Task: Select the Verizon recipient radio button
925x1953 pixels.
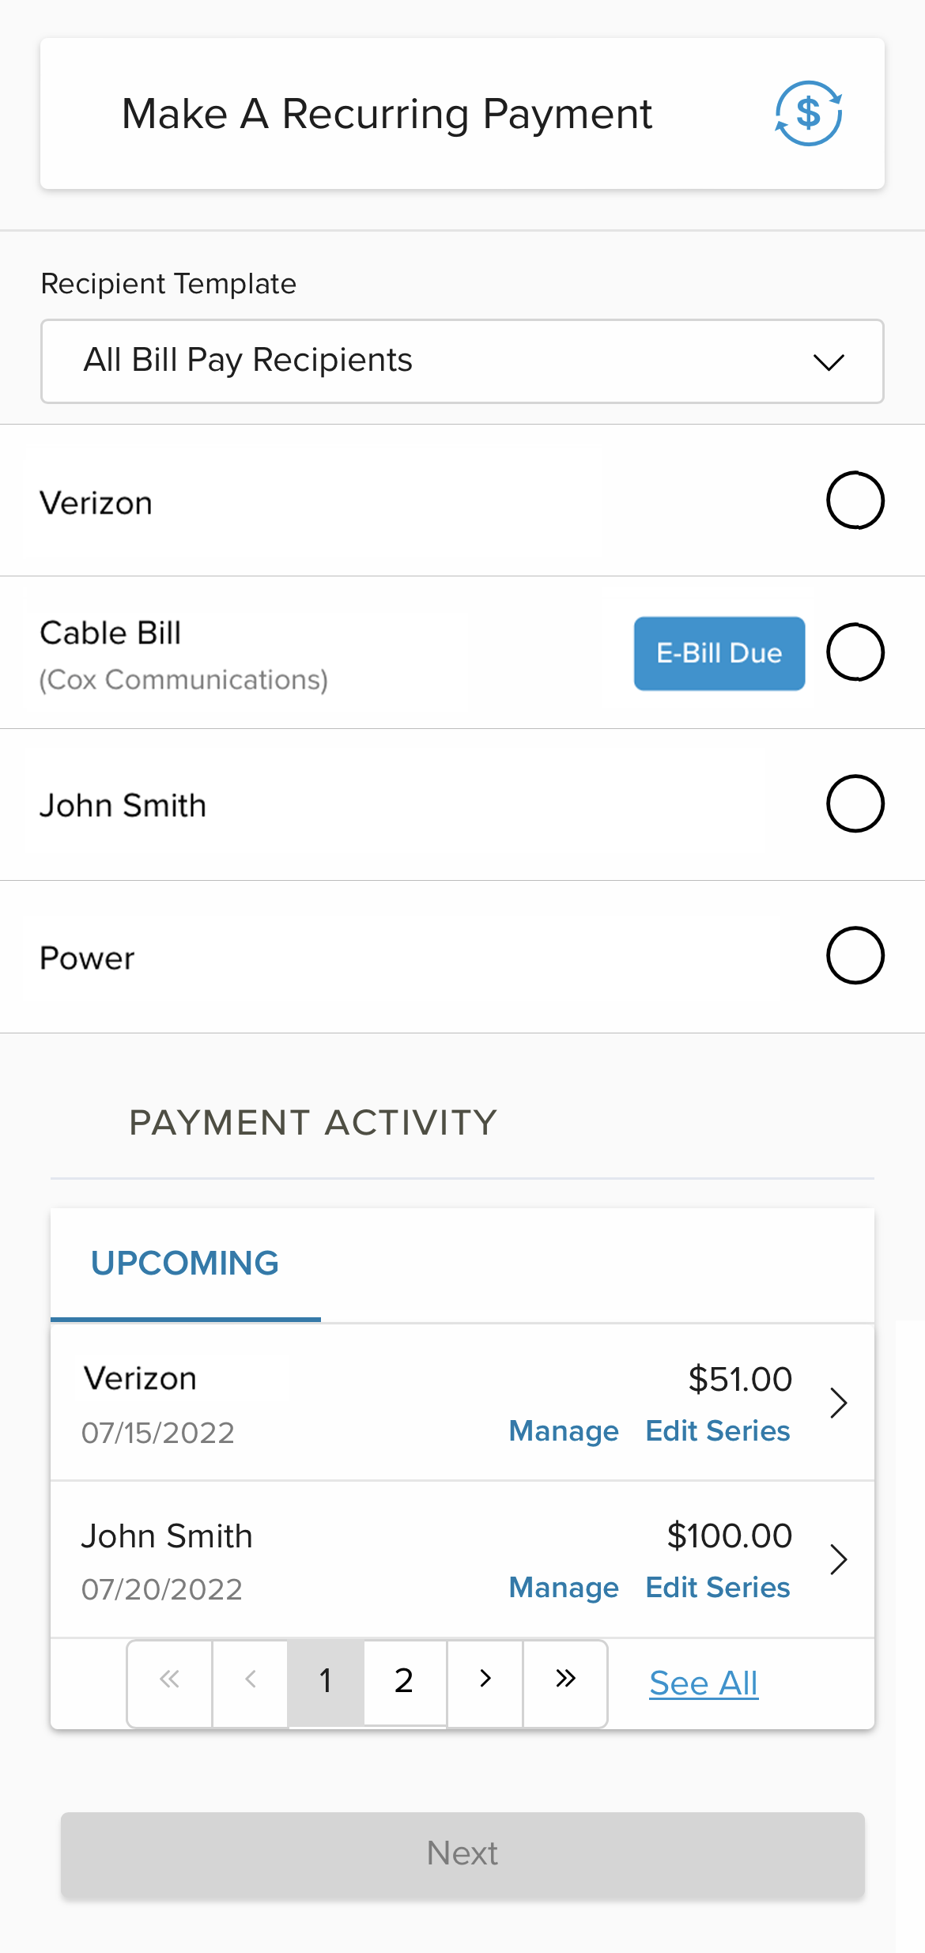Action: click(x=855, y=501)
